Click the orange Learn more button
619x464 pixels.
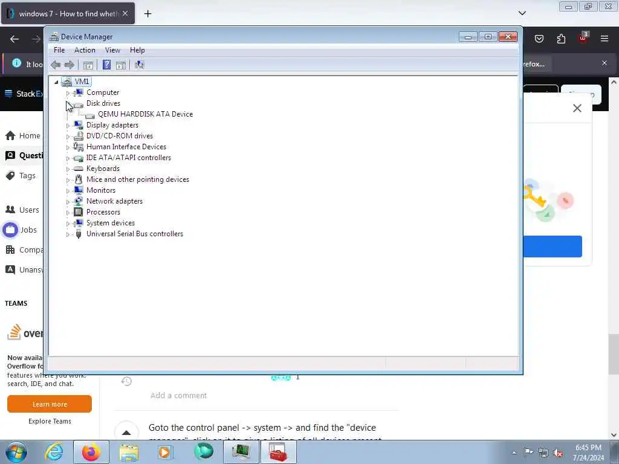(x=50, y=404)
